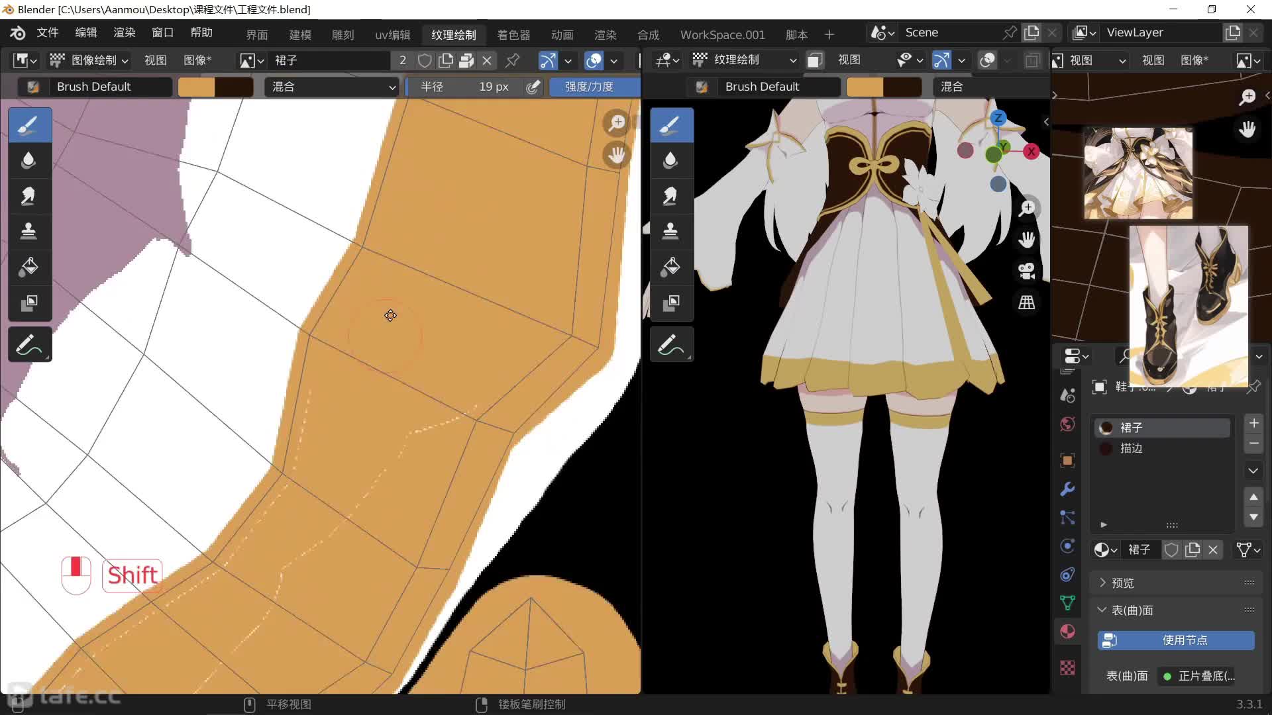Add a new workspace with plus tab
The width and height of the screenshot is (1272, 715).
tap(829, 34)
